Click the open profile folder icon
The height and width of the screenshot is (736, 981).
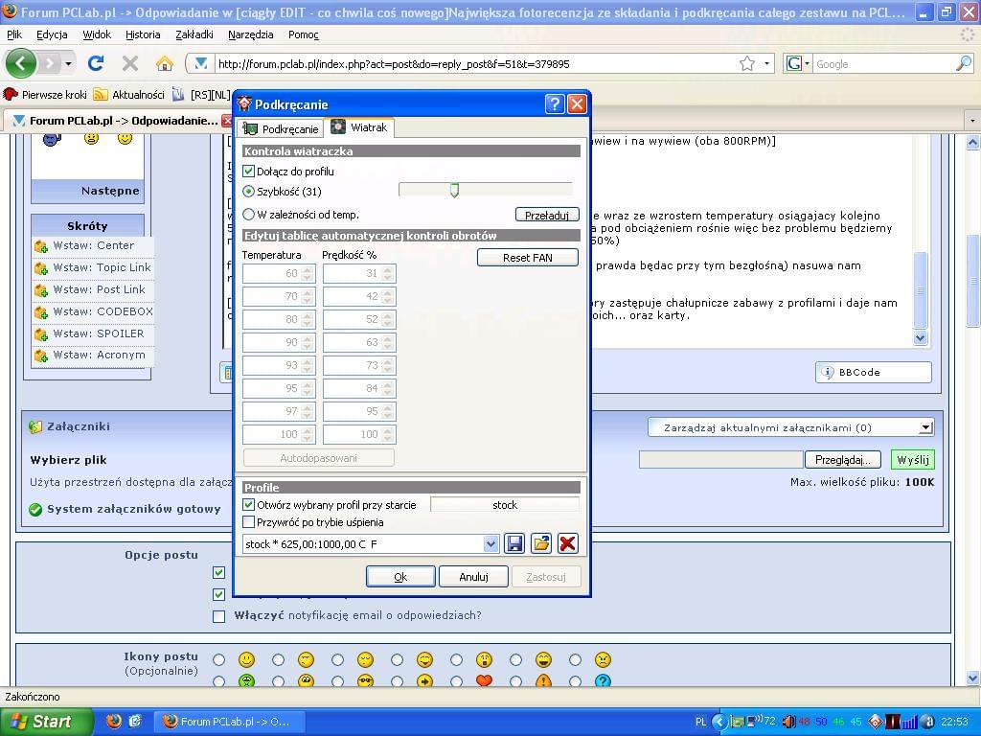(x=541, y=543)
